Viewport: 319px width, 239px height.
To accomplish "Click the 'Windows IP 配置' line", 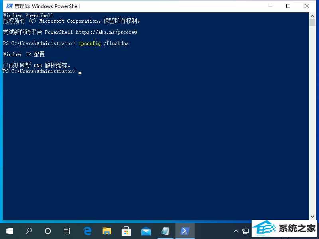I will pyautogui.click(x=24, y=55).
